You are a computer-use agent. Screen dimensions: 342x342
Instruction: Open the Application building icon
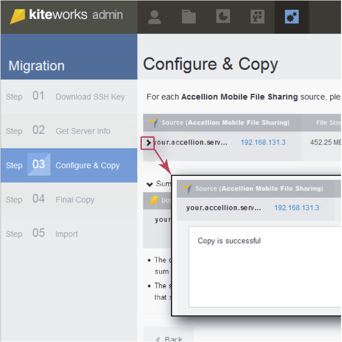click(x=257, y=17)
